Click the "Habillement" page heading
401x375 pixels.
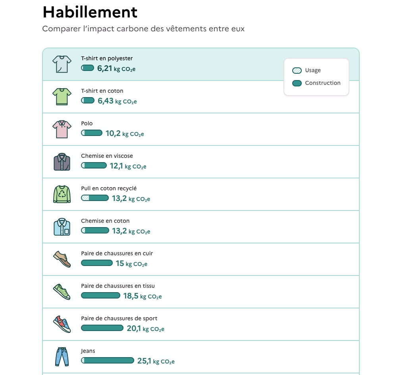coord(90,12)
